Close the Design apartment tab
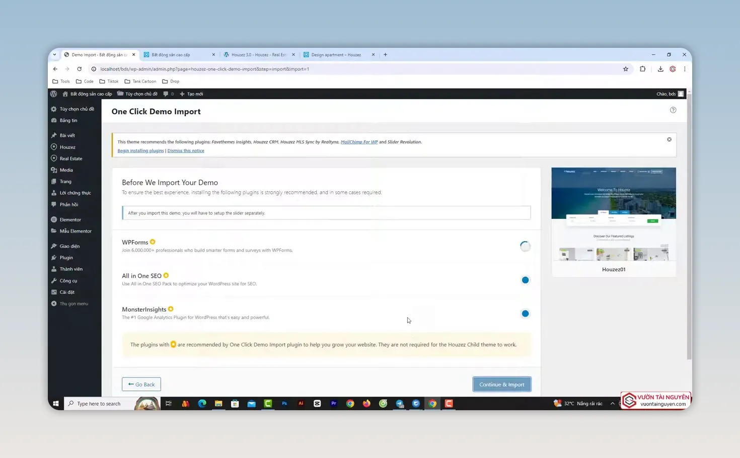740x458 pixels. pos(373,55)
